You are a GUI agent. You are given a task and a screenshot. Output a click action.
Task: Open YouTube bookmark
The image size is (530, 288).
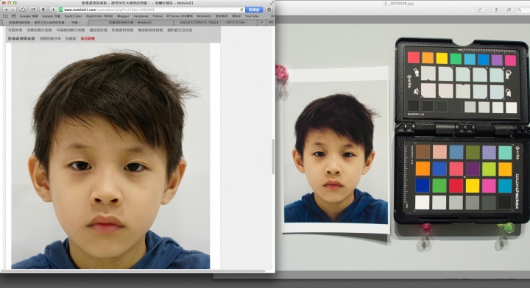tap(252, 16)
